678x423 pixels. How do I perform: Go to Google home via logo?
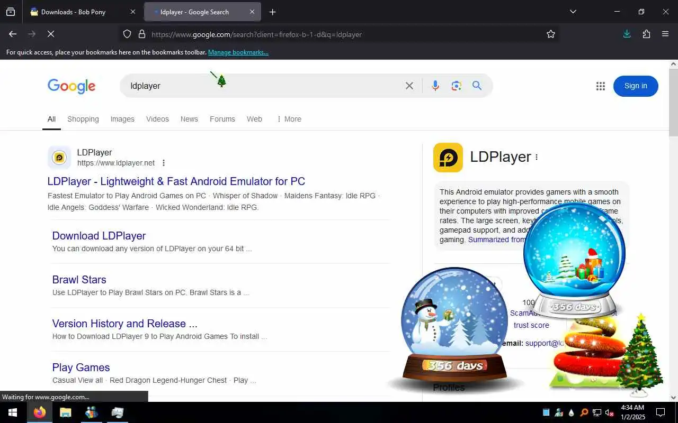pos(72,86)
